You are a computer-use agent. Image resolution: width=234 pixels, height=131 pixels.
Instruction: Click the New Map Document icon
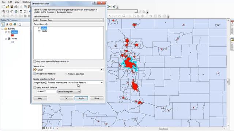click(4, 7)
